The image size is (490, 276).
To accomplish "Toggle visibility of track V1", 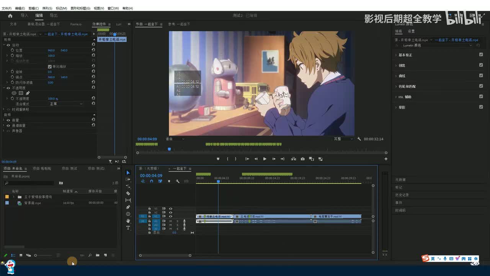I will point(171,216).
